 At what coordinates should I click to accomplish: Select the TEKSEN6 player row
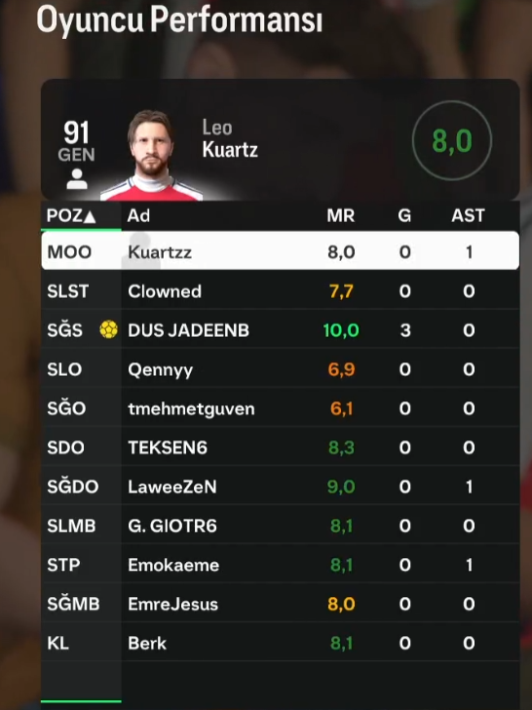click(280, 447)
